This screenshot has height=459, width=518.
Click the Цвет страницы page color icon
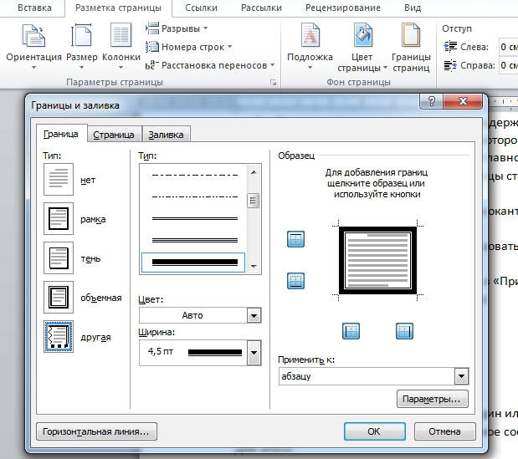[x=362, y=35]
